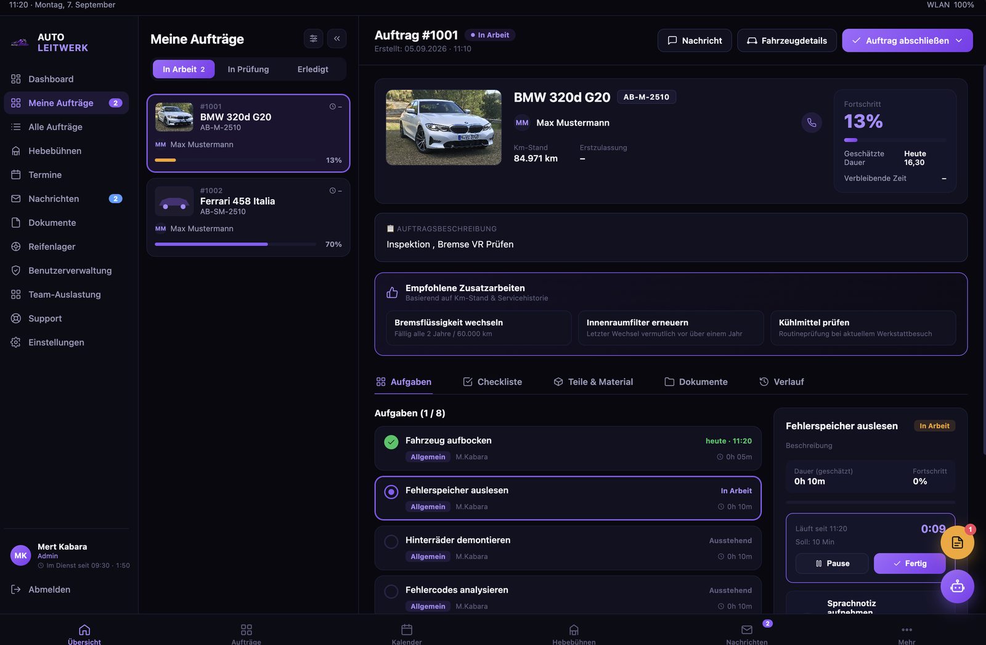Viewport: 986px width, 645px height.
Task: Open the Teile & Material tab
Action: click(x=593, y=382)
